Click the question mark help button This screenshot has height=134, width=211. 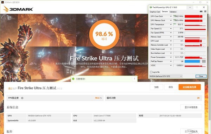pyautogui.click(x=134, y=79)
